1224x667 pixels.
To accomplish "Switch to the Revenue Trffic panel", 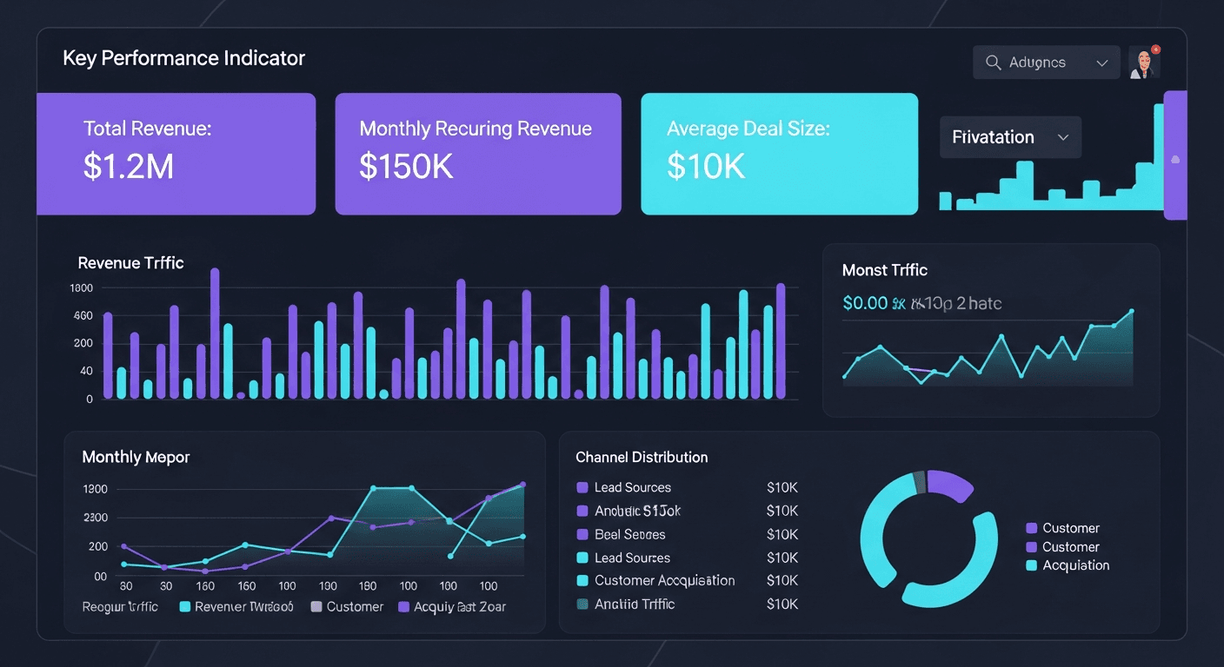I will pos(130,262).
